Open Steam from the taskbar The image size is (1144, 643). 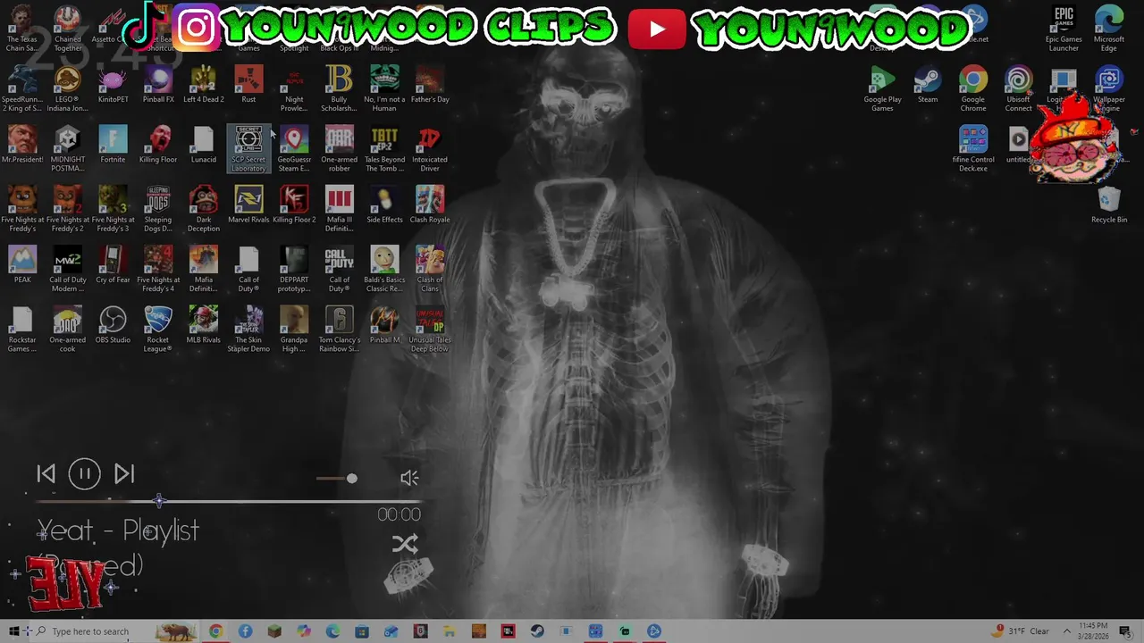(537, 631)
